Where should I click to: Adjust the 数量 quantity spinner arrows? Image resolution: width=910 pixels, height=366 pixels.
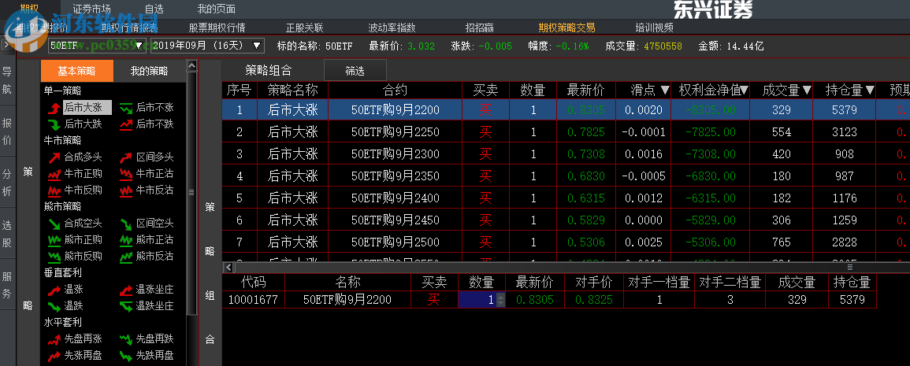(x=501, y=299)
